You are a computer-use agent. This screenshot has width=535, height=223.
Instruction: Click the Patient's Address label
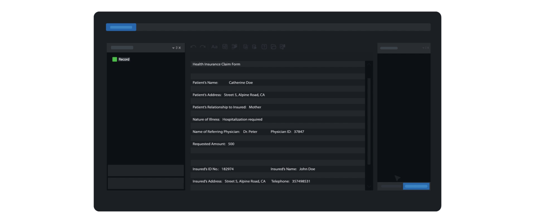[207, 95]
